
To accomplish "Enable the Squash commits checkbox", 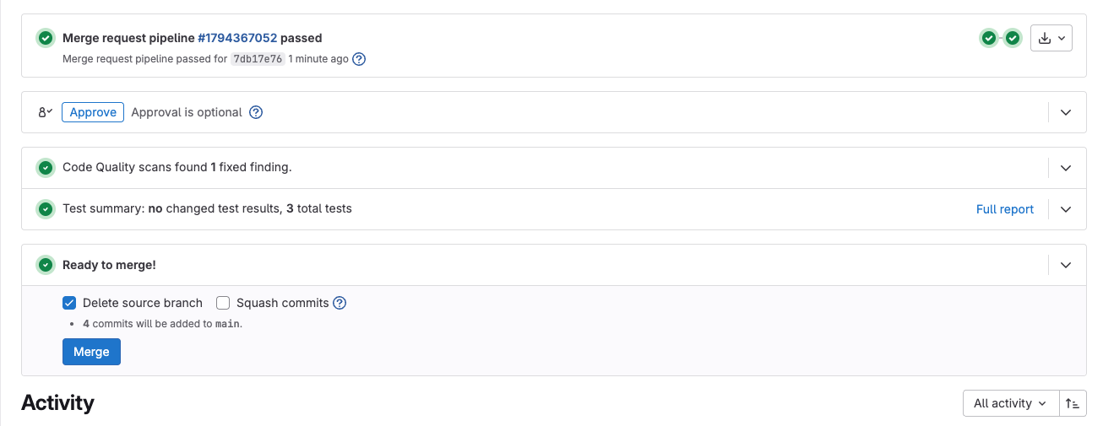I will click(x=223, y=303).
